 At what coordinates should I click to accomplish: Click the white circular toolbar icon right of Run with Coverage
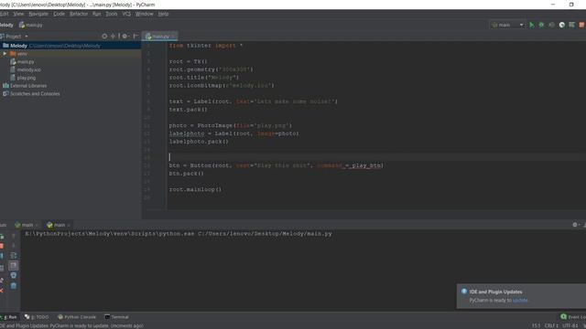tap(561, 25)
